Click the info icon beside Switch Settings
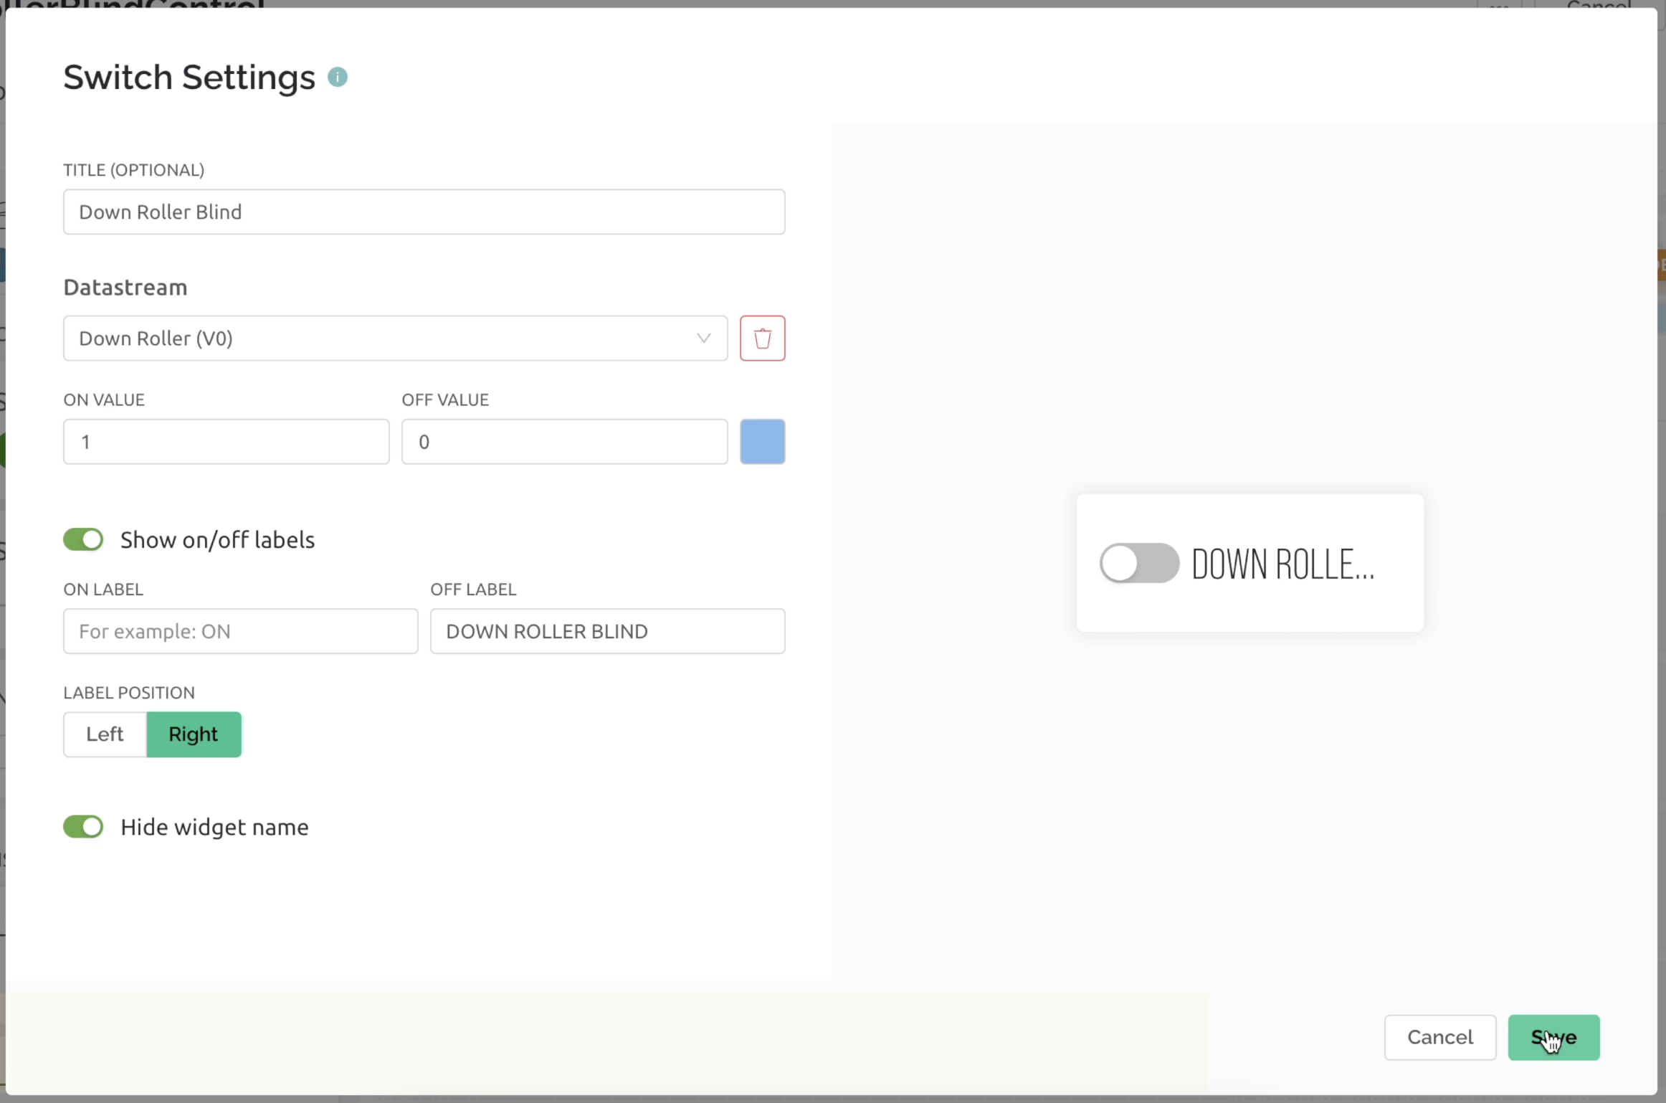The height and width of the screenshot is (1103, 1666). pos(338,77)
